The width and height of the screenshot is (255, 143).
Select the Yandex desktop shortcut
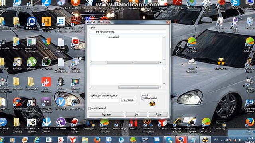(x=163, y=124)
